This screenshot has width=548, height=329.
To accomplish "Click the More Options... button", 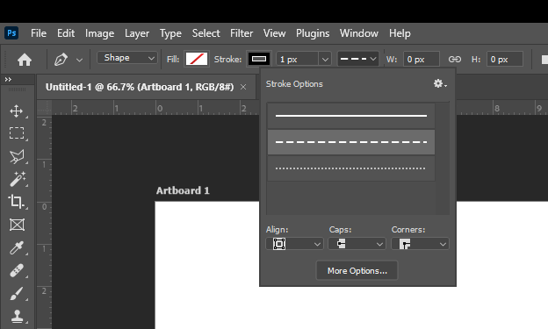I will pyautogui.click(x=357, y=271).
